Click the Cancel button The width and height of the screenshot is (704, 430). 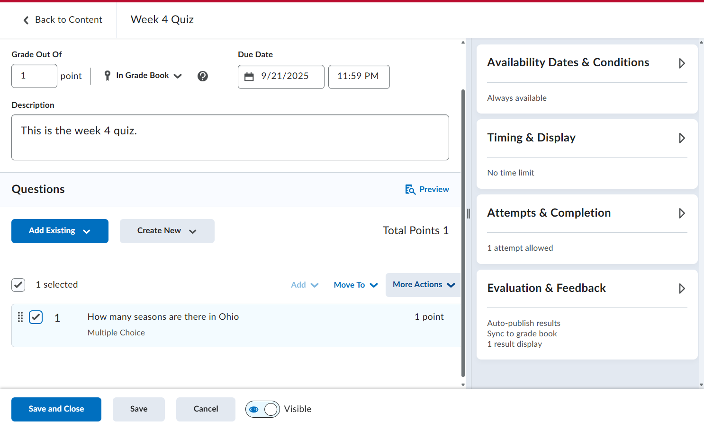[206, 409]
